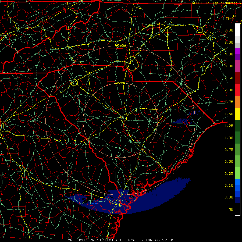Click the 2.50 legend value
Image resolution: width=242 pixels, height=242 pixels.
click(x=229, y=78)
